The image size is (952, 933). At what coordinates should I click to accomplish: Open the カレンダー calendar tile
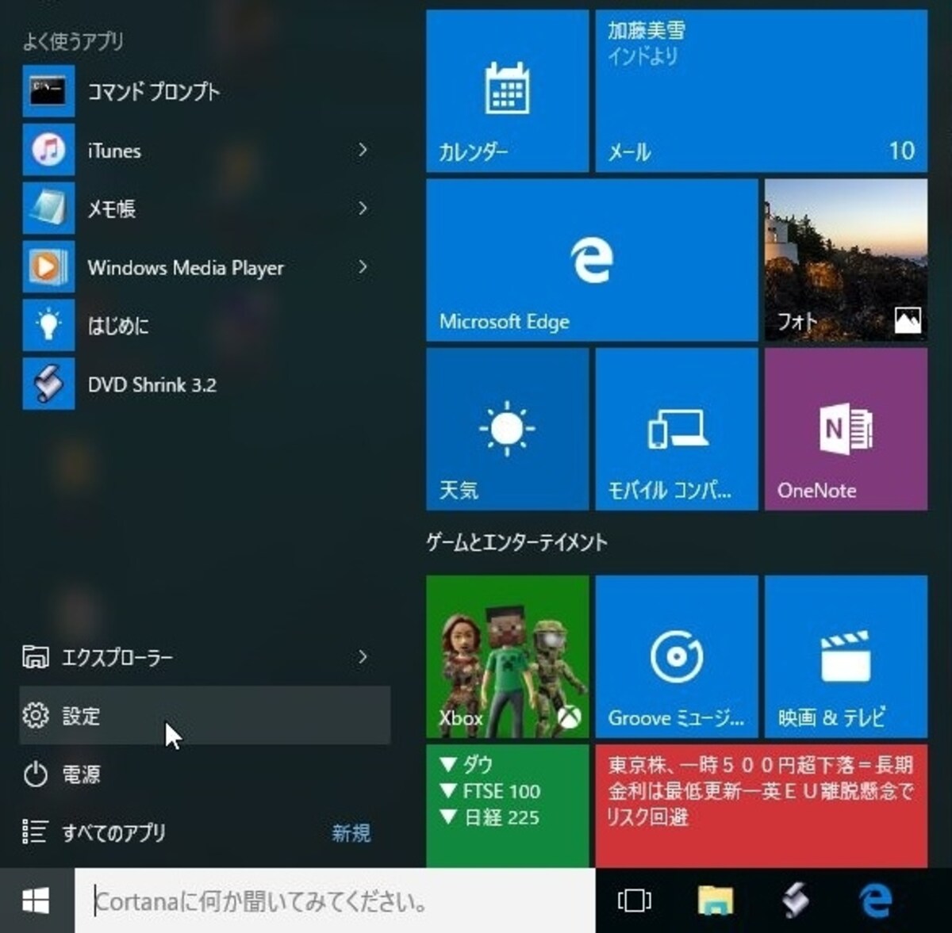click(x=508, y=90)
